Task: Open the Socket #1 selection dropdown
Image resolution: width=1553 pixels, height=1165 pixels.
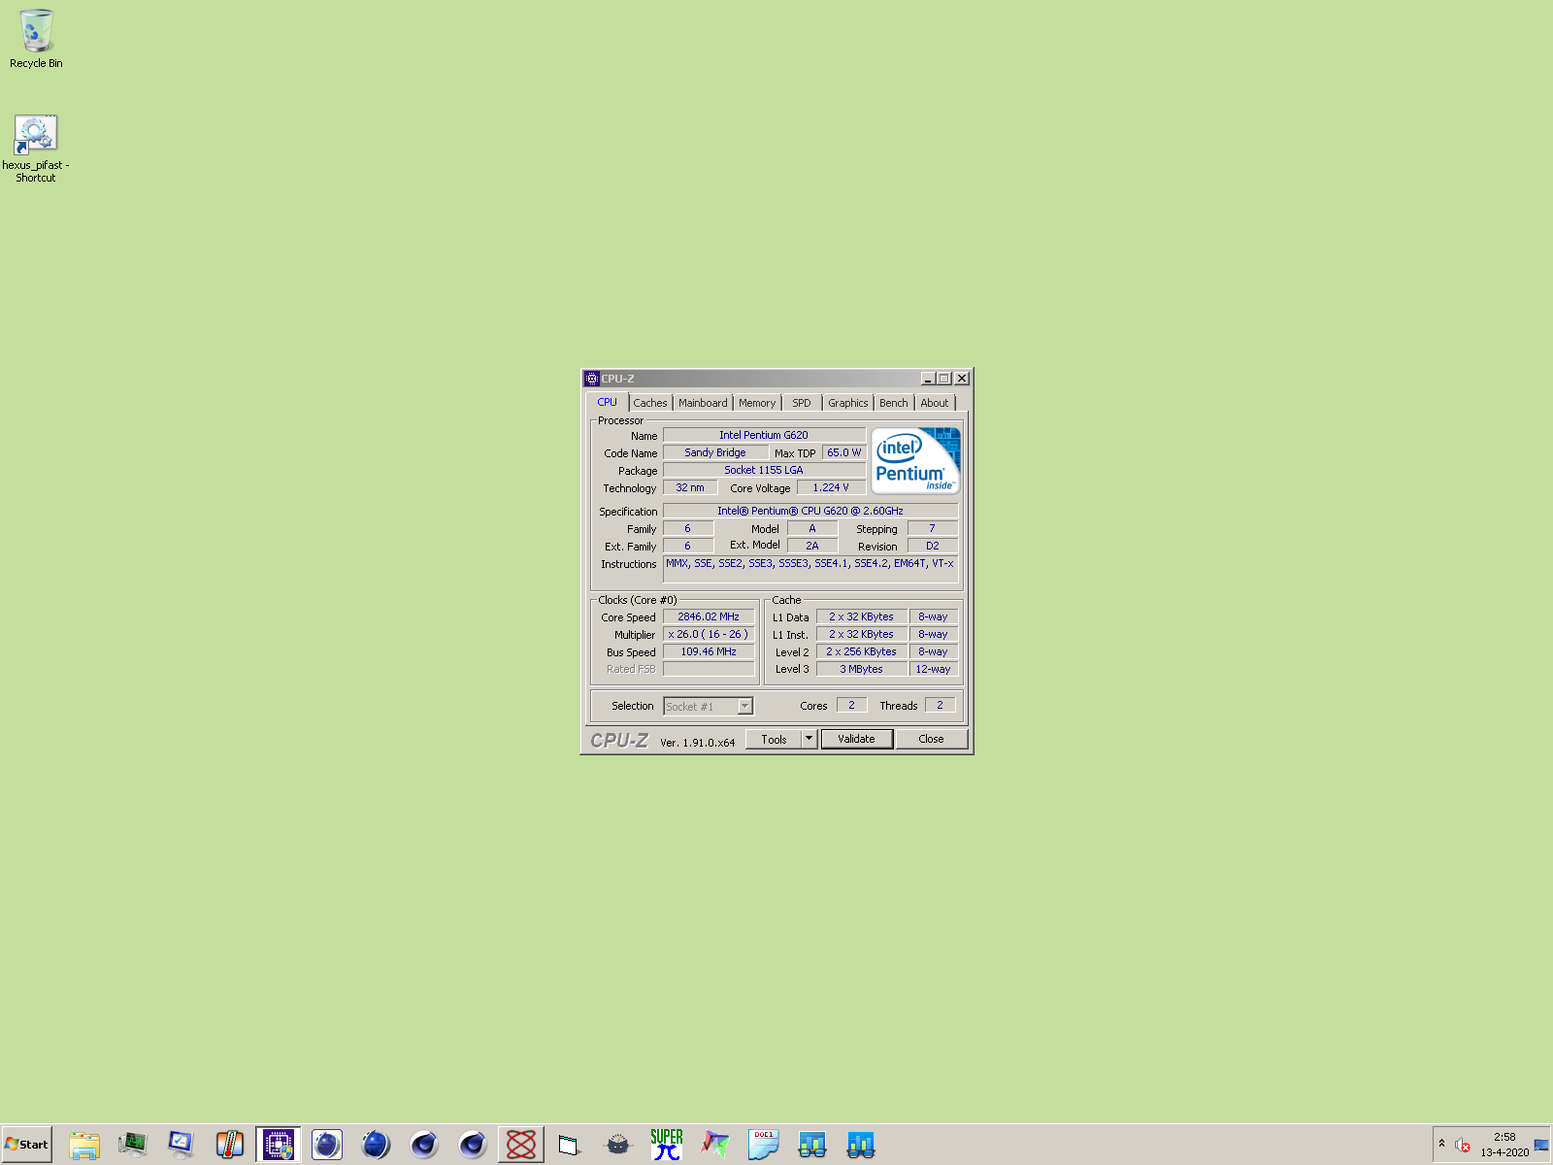Action: pos(709,706)
